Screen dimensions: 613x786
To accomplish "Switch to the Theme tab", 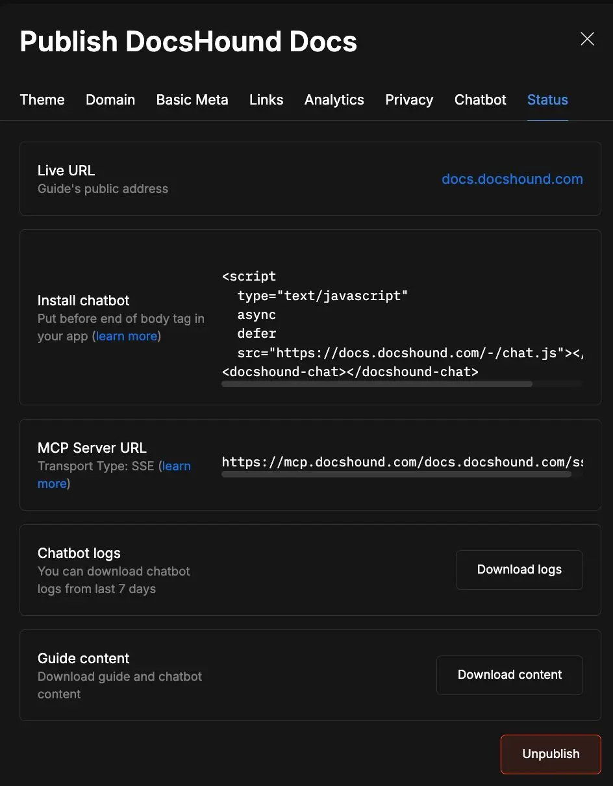I will (x=42, y=100).
